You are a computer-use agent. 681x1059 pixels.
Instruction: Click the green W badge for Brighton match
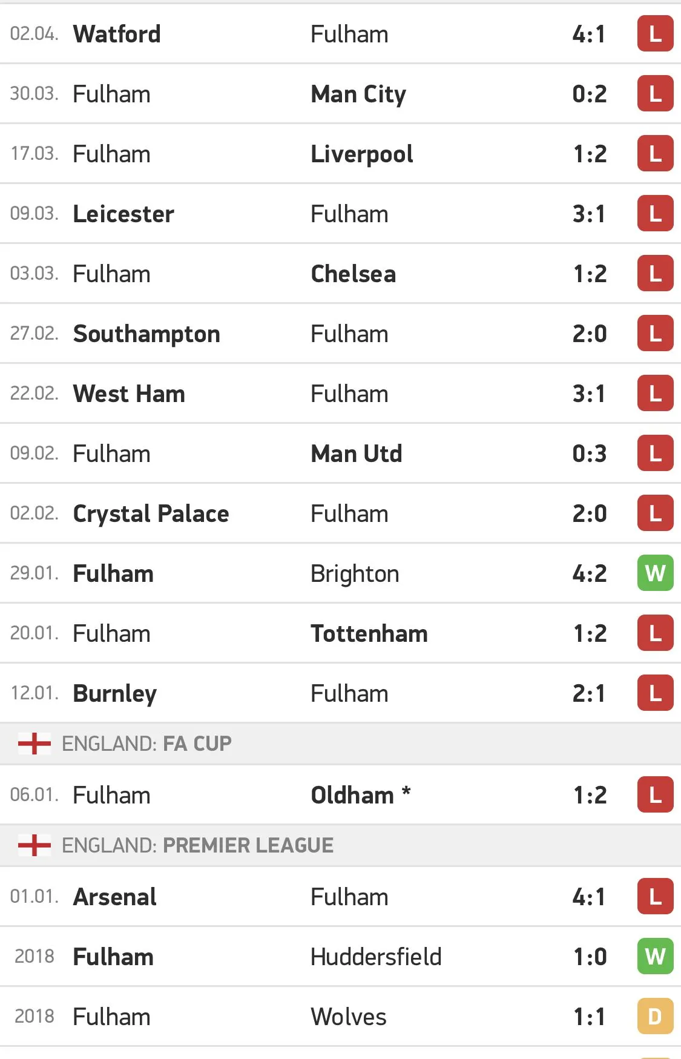(655, 573)
